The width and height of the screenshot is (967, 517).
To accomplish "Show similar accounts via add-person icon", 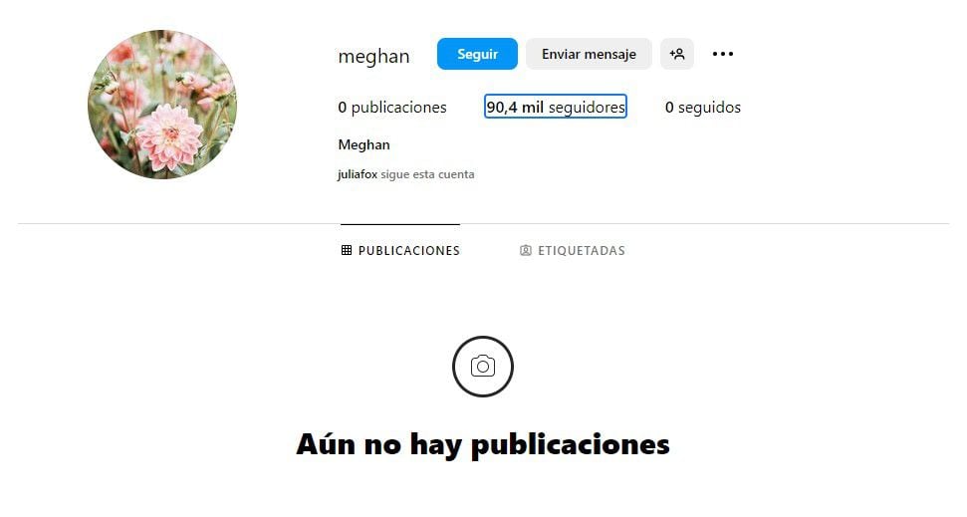I will tap(677, 54).
